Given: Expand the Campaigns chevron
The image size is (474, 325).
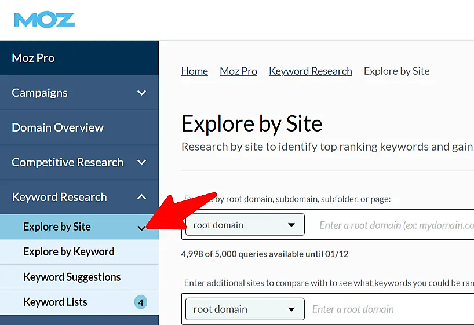Looking at the screenshot, I should 141,93.
